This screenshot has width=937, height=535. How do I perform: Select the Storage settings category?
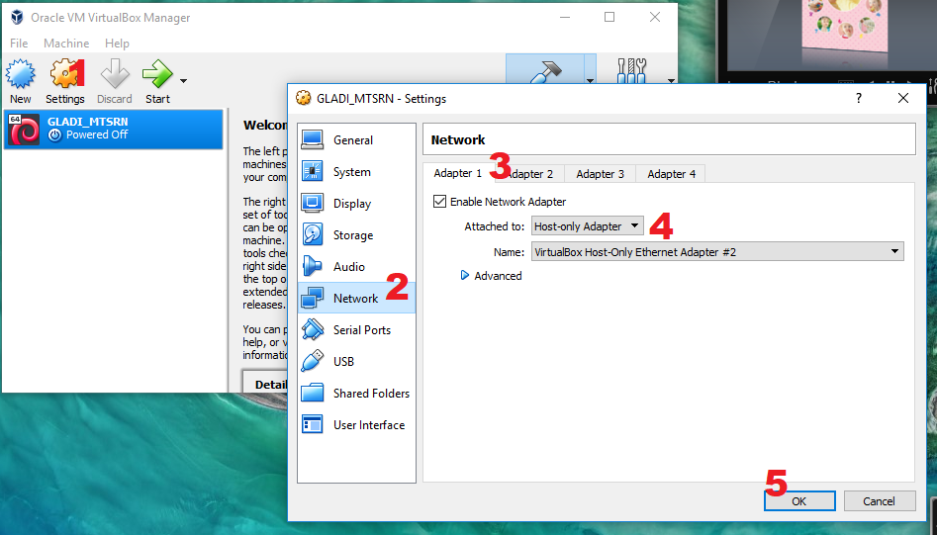[x=356, y=235]
